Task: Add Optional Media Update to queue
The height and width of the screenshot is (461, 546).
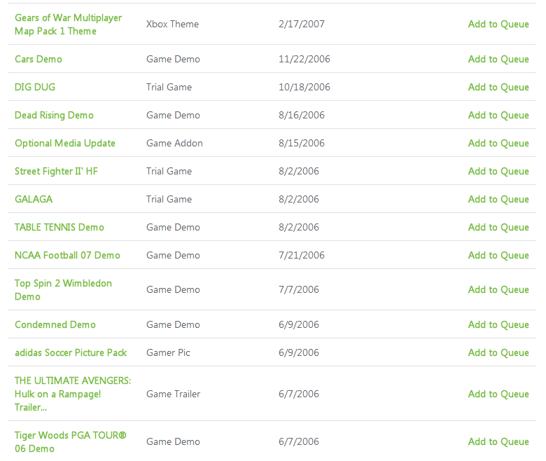Action: tap(498, 143)
